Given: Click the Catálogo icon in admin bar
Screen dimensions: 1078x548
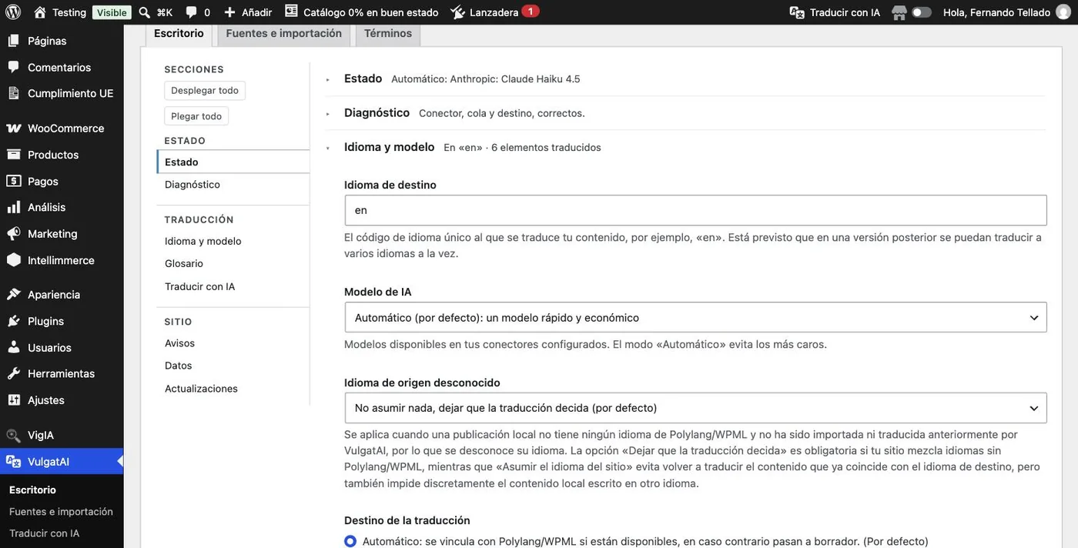Looking at the screenshot, I should [291, 12].
